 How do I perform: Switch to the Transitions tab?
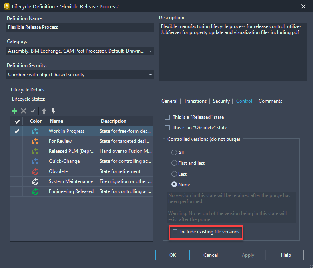pyautogui.click(x=195, y=101)
